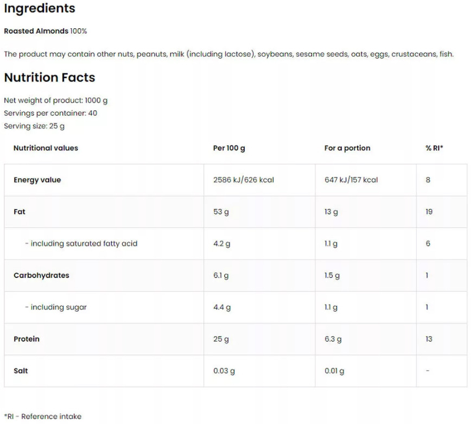
Task: Click the Per 100 g column header
Action: tap(229, 148)
